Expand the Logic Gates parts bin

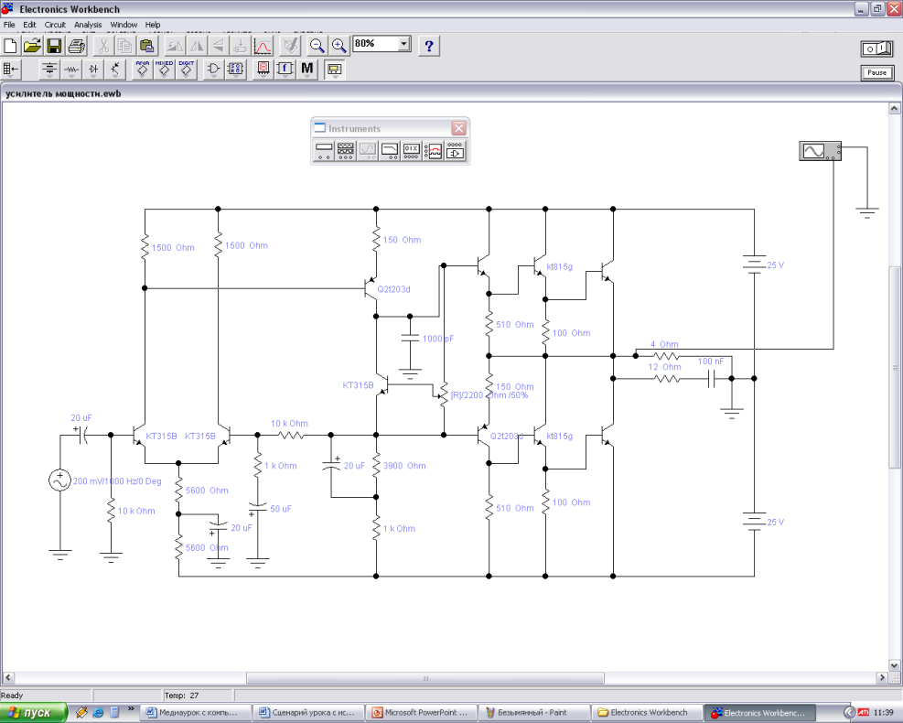tap(212, 69)
